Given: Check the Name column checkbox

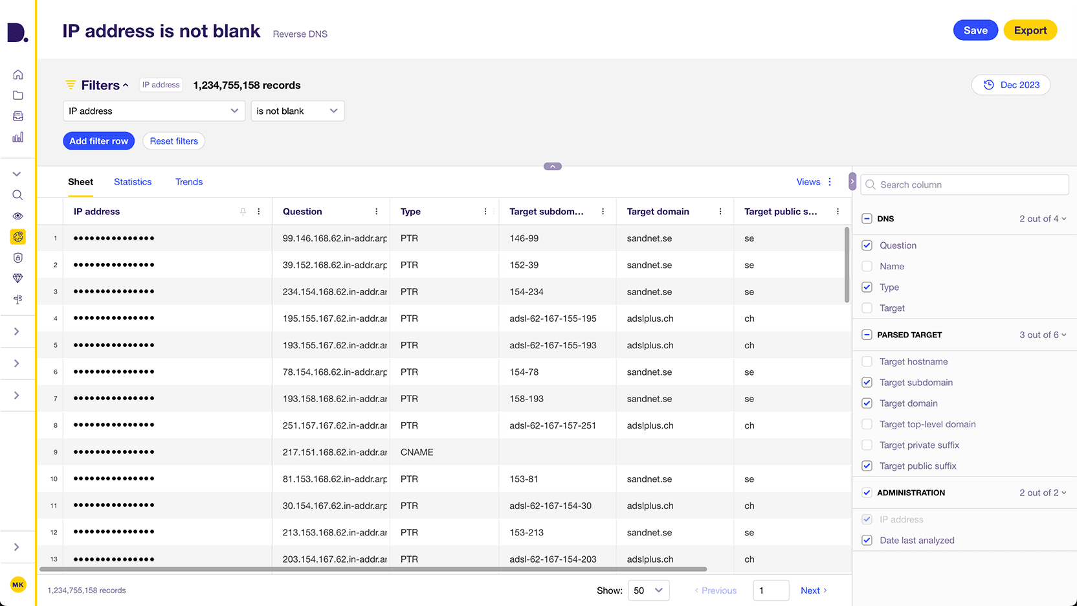Looking at the screenshot, I should [x=867, y=266].
